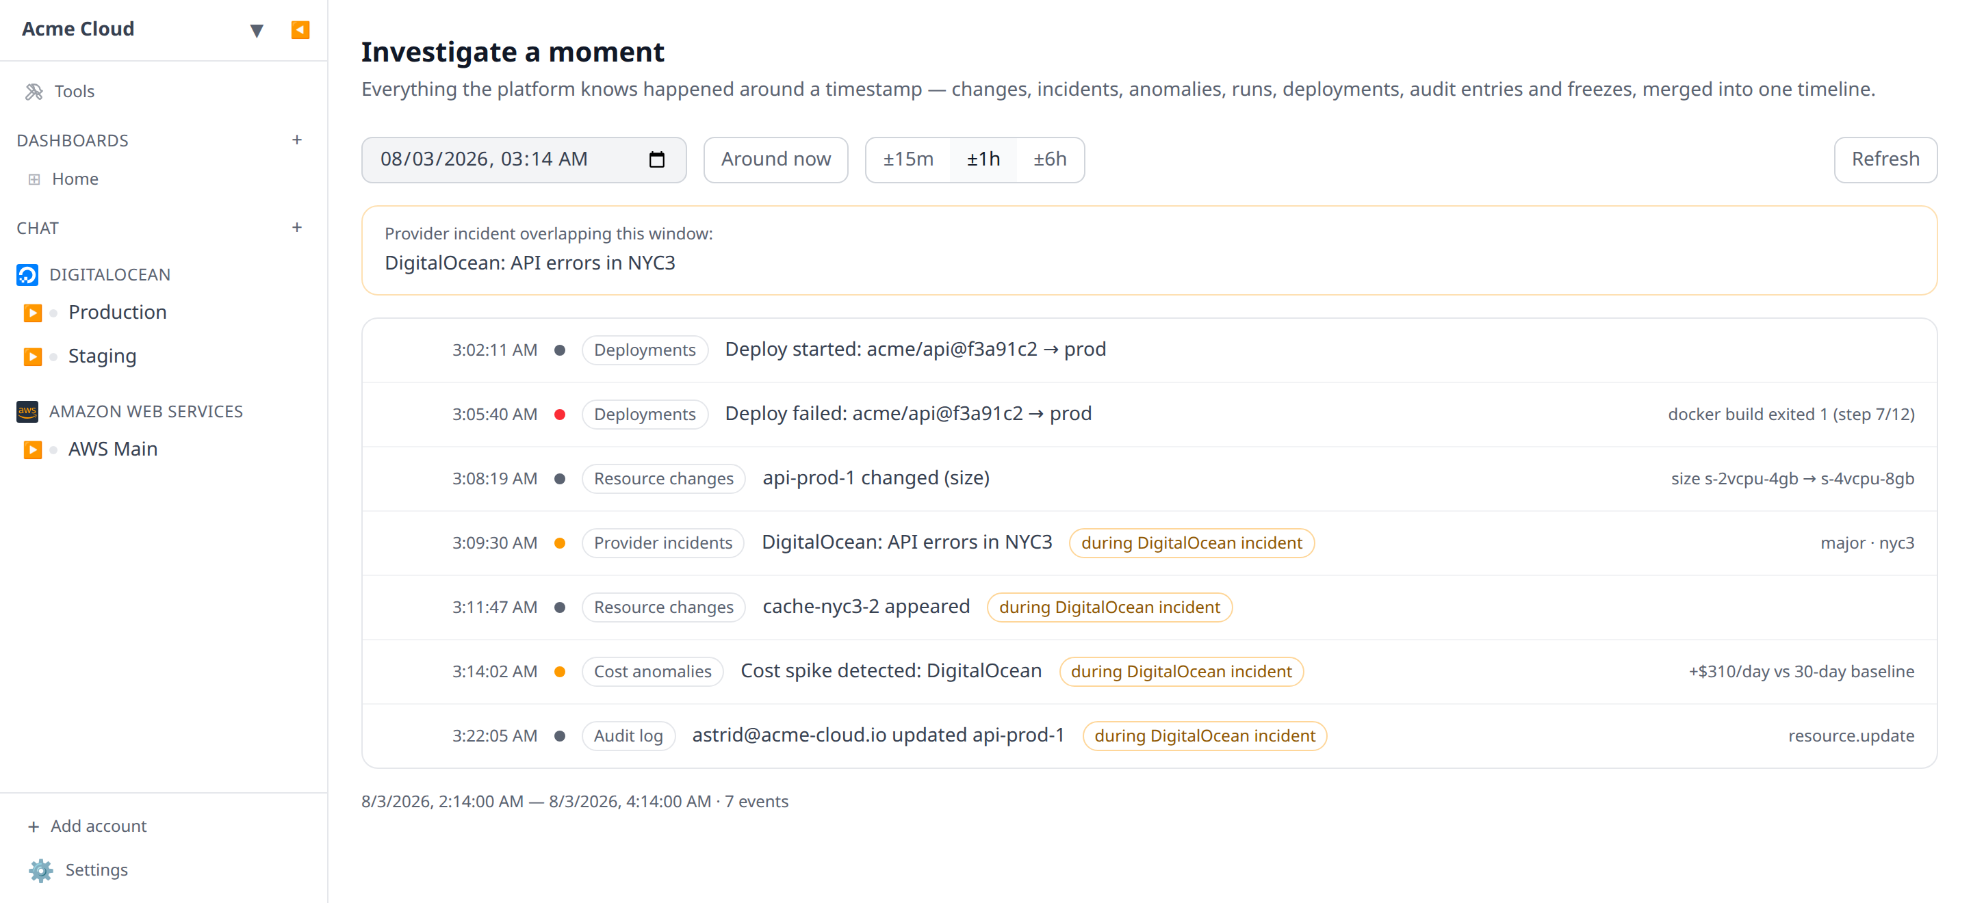Open the calendar picker in the timestamp field
The width and height of the screenshot is (1971, 903).
point(656,160)
